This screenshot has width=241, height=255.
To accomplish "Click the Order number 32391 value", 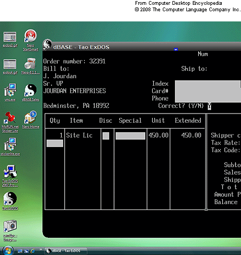I will click(x=97, y=61).
